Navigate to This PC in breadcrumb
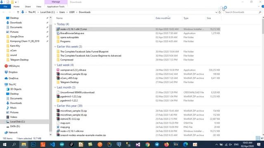This screenshot has height=148, width=264. point(32,12)
